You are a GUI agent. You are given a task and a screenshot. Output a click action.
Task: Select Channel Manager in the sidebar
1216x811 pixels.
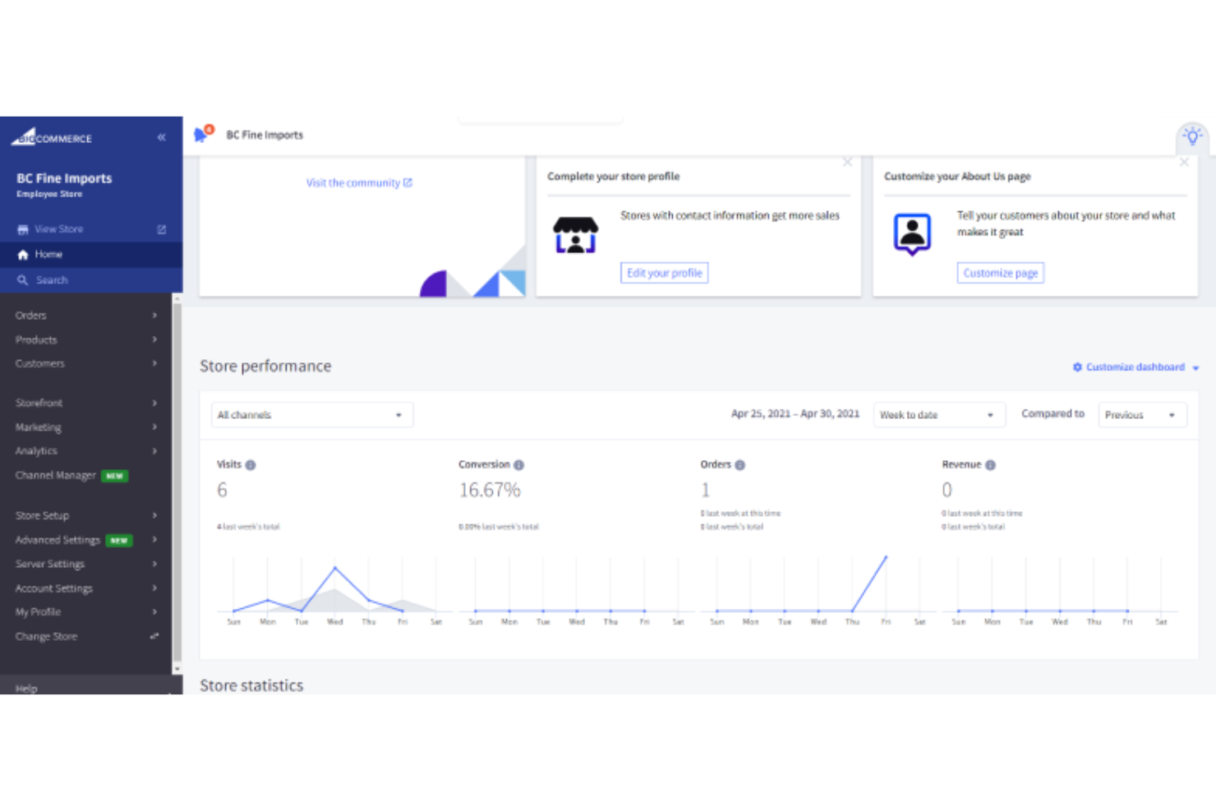[56, 475]
